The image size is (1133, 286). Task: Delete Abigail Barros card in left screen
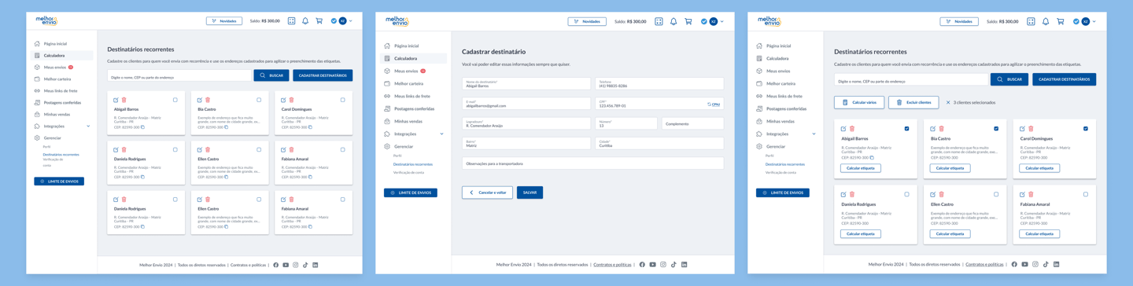(x=124, y=100)
